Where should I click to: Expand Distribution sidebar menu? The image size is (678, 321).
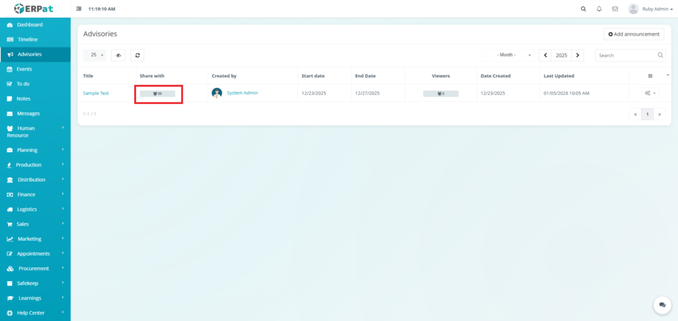tap(35, 180)
